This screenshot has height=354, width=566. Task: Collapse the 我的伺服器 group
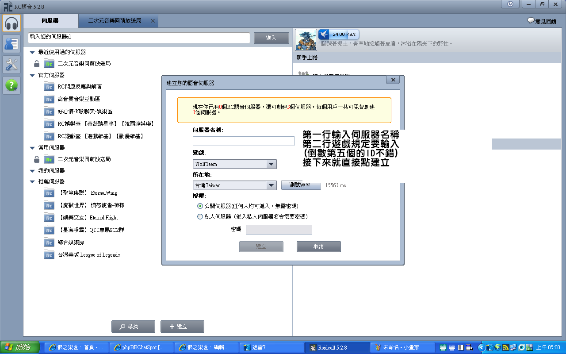pyautogui.click(x=32, y=171)
